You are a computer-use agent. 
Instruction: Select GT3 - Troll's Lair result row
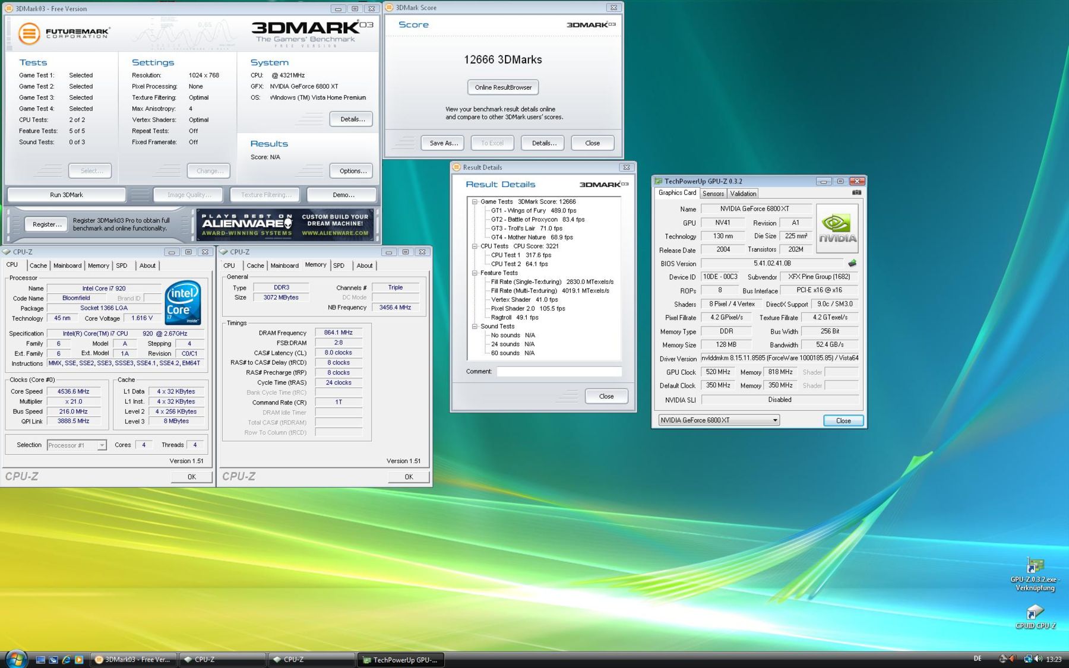[526, 229]
